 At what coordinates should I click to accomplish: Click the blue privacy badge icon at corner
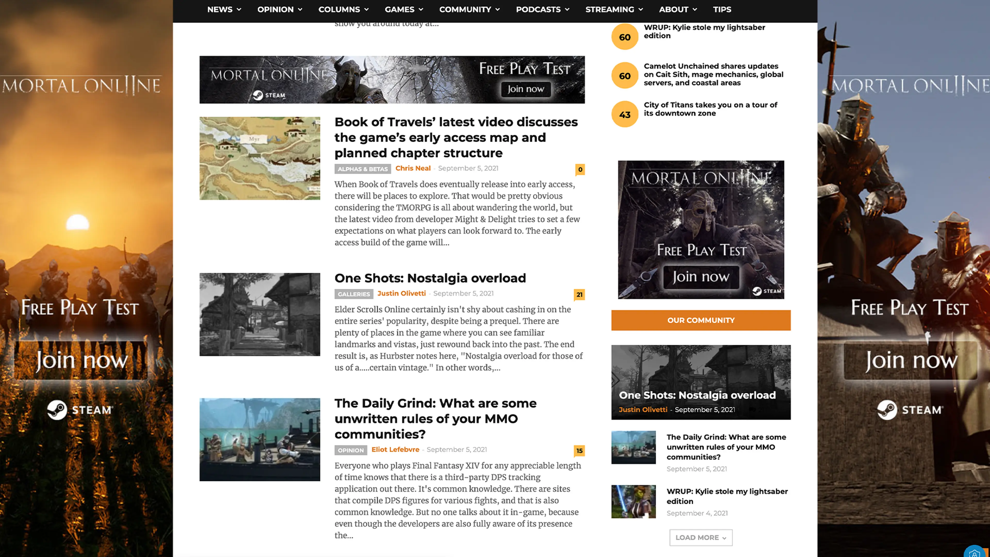pos(974,553)
